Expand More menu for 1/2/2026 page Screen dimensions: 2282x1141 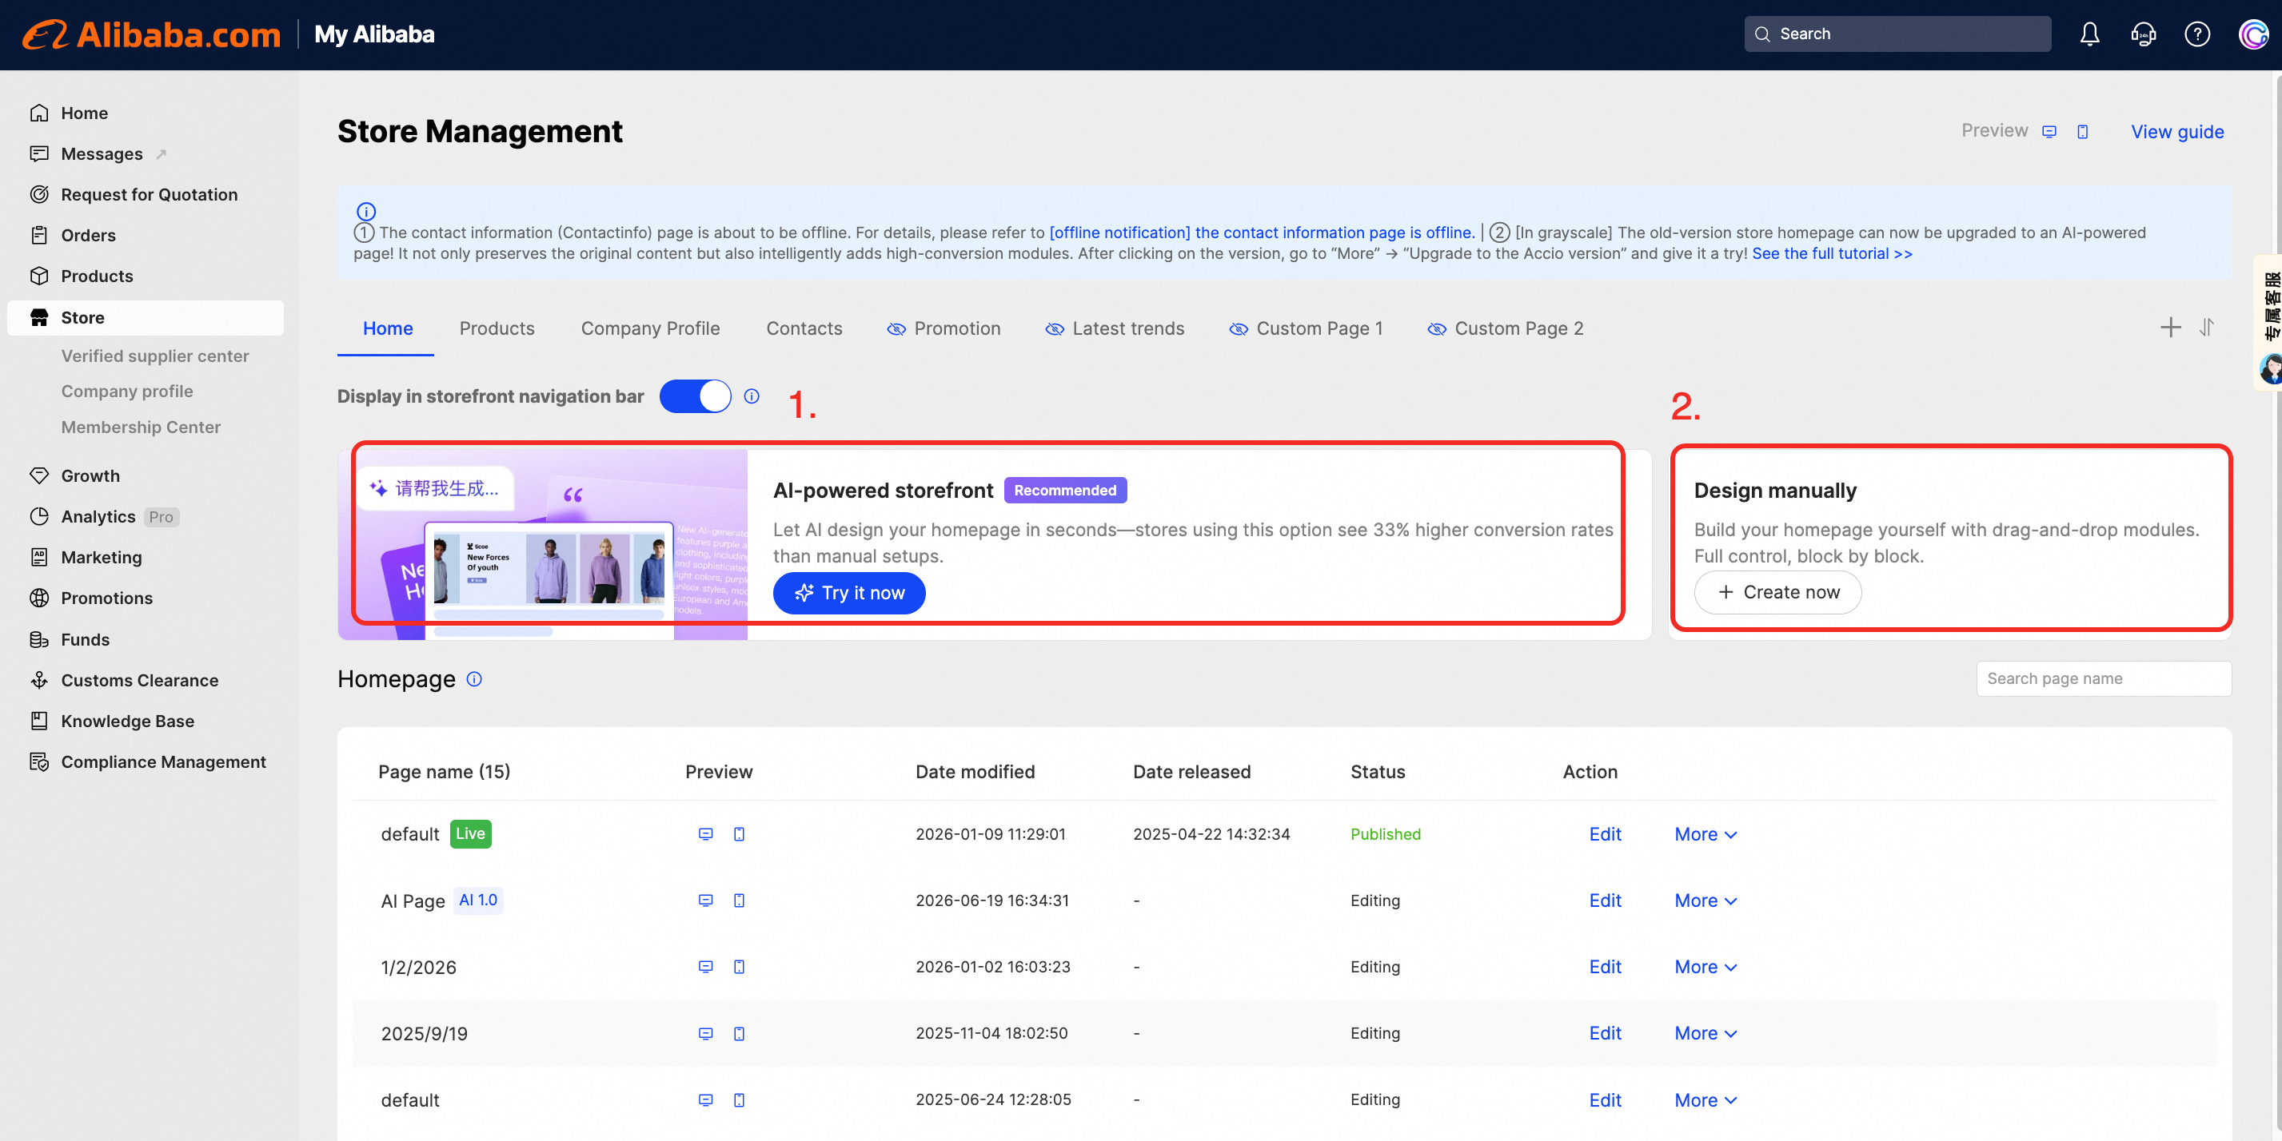pyautogui.click(x=1706, y=967)
